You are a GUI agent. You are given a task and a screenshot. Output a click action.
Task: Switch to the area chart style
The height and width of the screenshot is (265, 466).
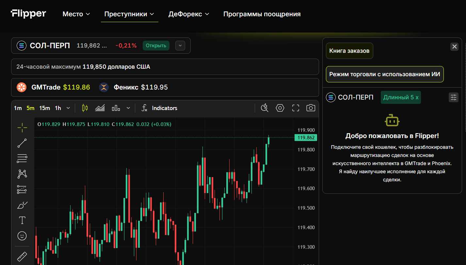click(100, 108)
